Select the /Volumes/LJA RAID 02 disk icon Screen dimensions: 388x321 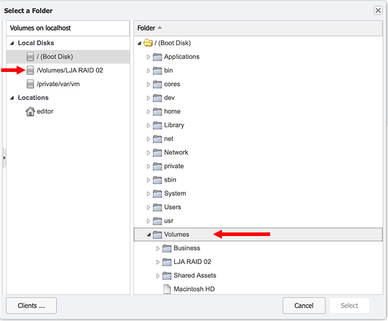(x=30, y=70)
